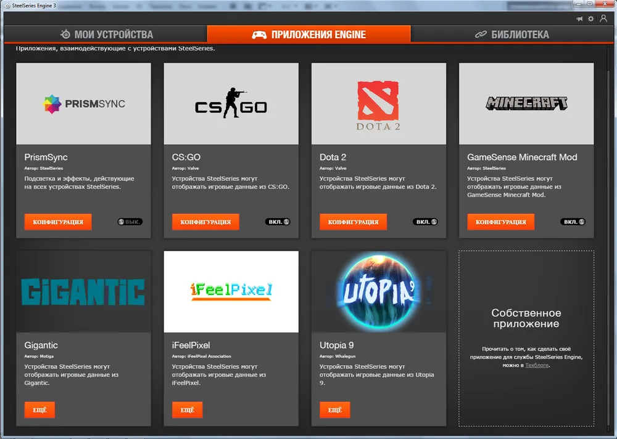Click ЕЩЁ under Gigantic
This screenshot has width=617, height=439.
[x=39, y=410]
